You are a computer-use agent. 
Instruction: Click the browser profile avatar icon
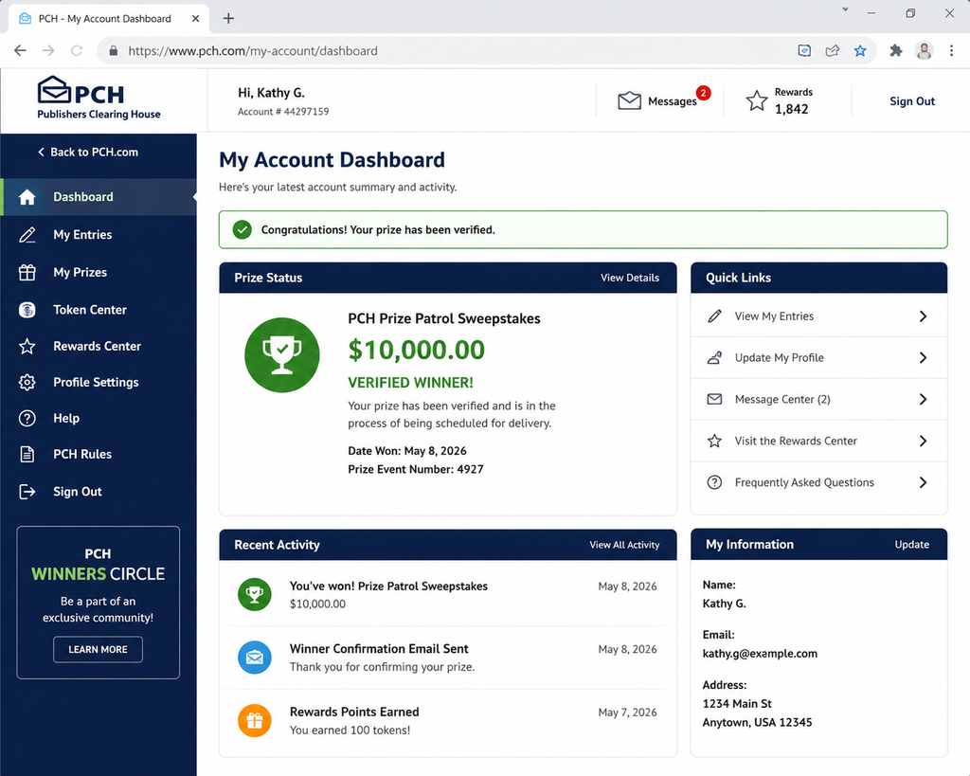pyautogui.click(x=925, y=51)
